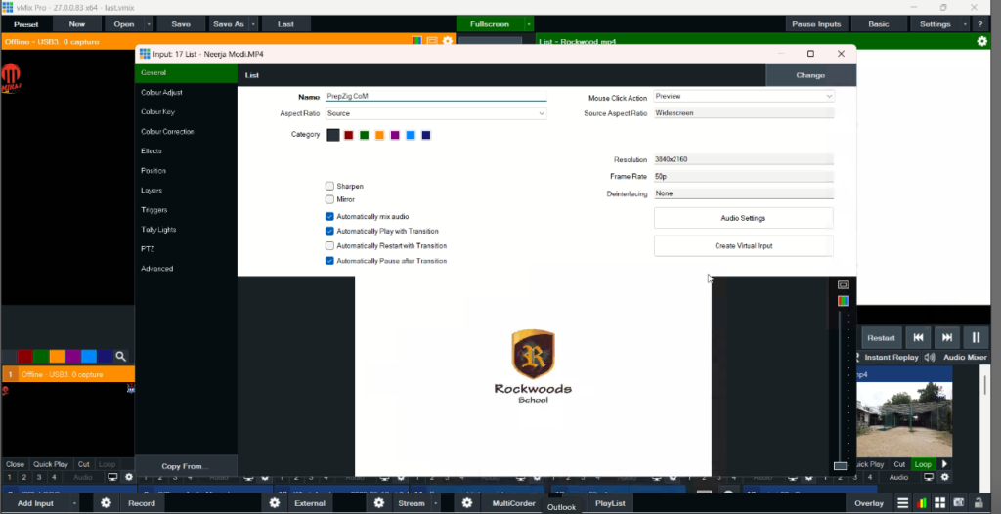Click Create Virtual Input
The image size is (1001, 514).
point(743,246)
